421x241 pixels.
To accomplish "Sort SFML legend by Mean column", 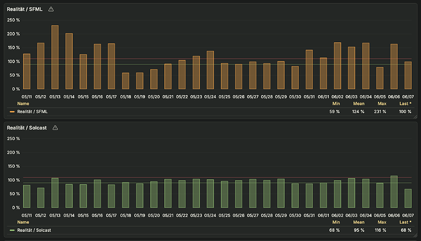I will [x=359, y=104].
